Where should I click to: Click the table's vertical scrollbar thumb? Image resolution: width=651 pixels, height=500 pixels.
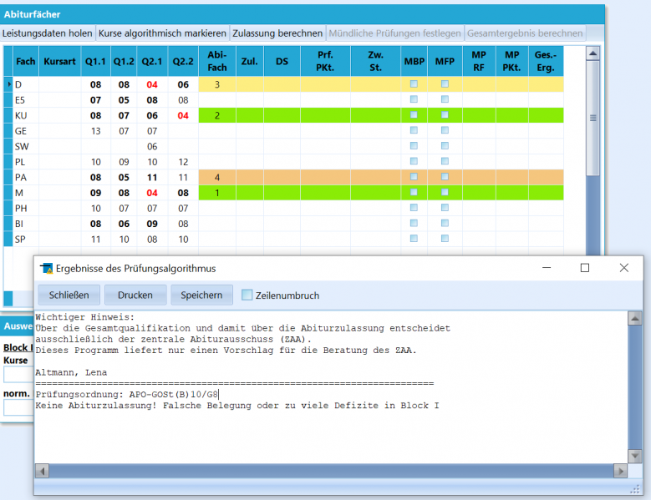click(593, 119)
